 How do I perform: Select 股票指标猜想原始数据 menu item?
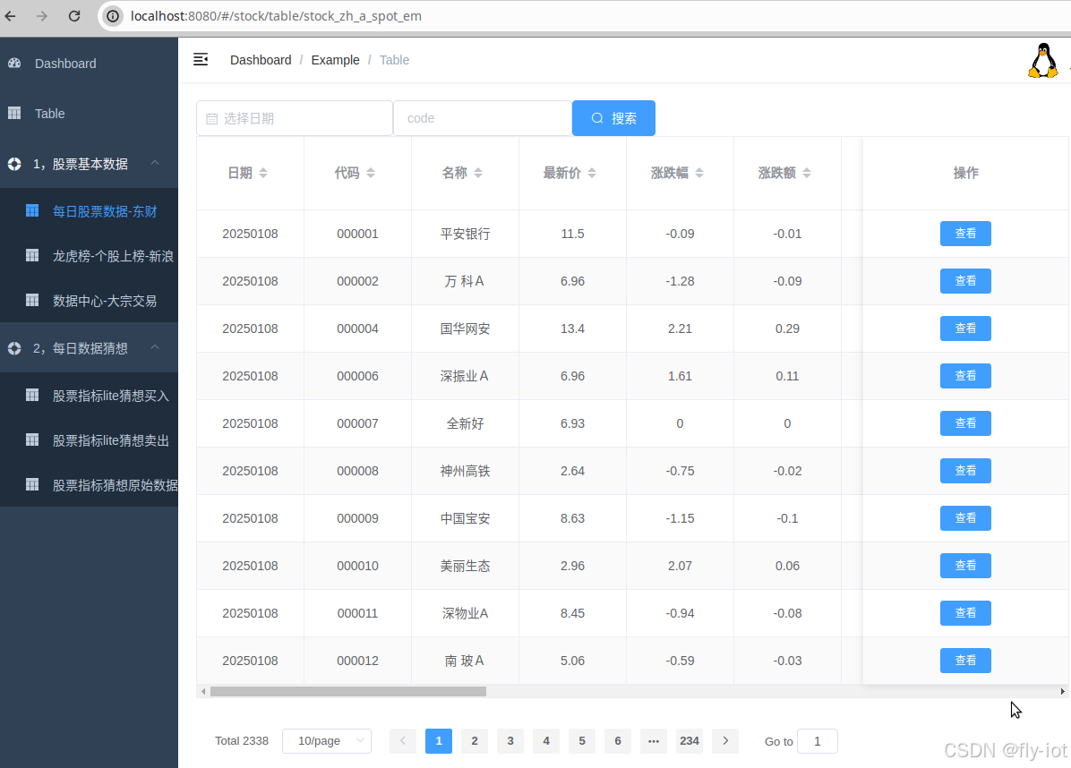(x=89, y=484)
